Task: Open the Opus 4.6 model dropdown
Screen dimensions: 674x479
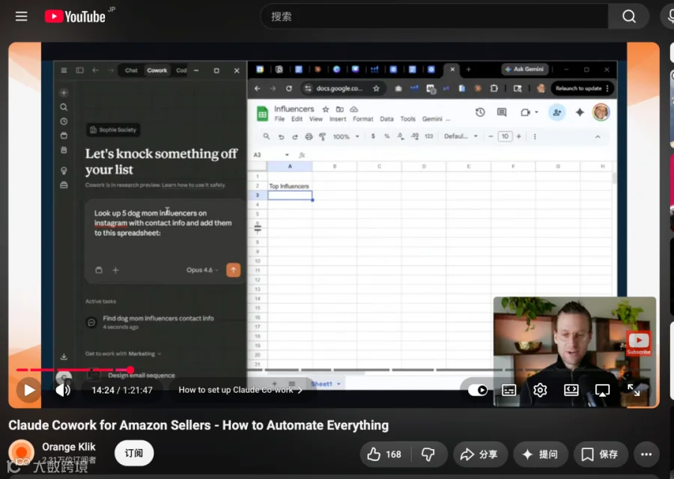Action: pos(202,269)
